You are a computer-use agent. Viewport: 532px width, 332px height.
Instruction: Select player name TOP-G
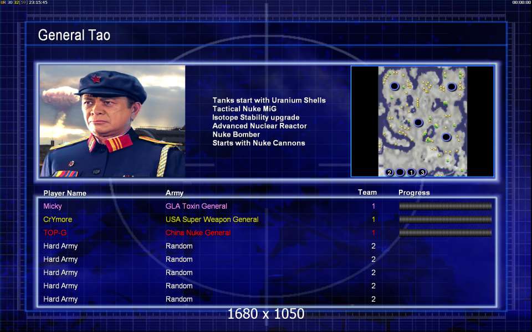pos(55,233)
